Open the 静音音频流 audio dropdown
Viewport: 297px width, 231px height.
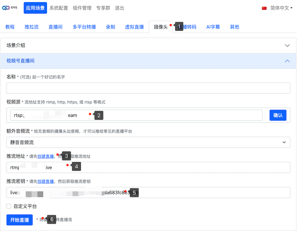coord(148,142)
